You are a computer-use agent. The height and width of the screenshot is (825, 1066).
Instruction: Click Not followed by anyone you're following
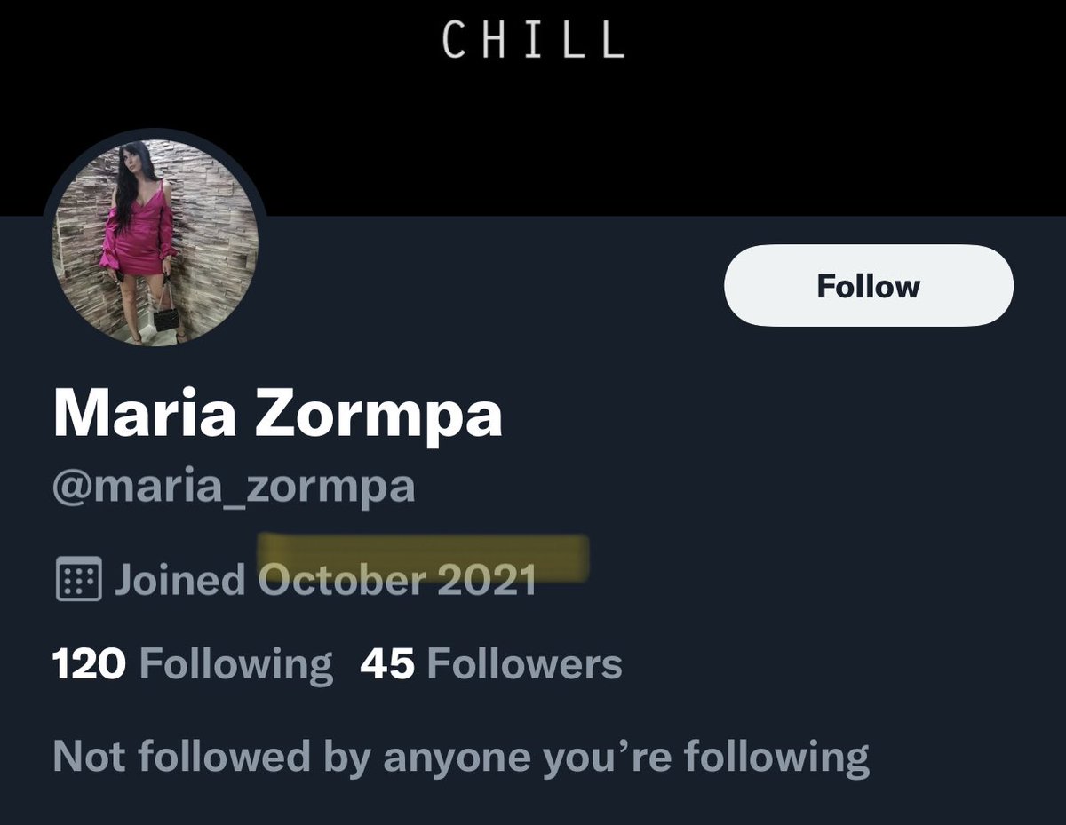(461, 758)
